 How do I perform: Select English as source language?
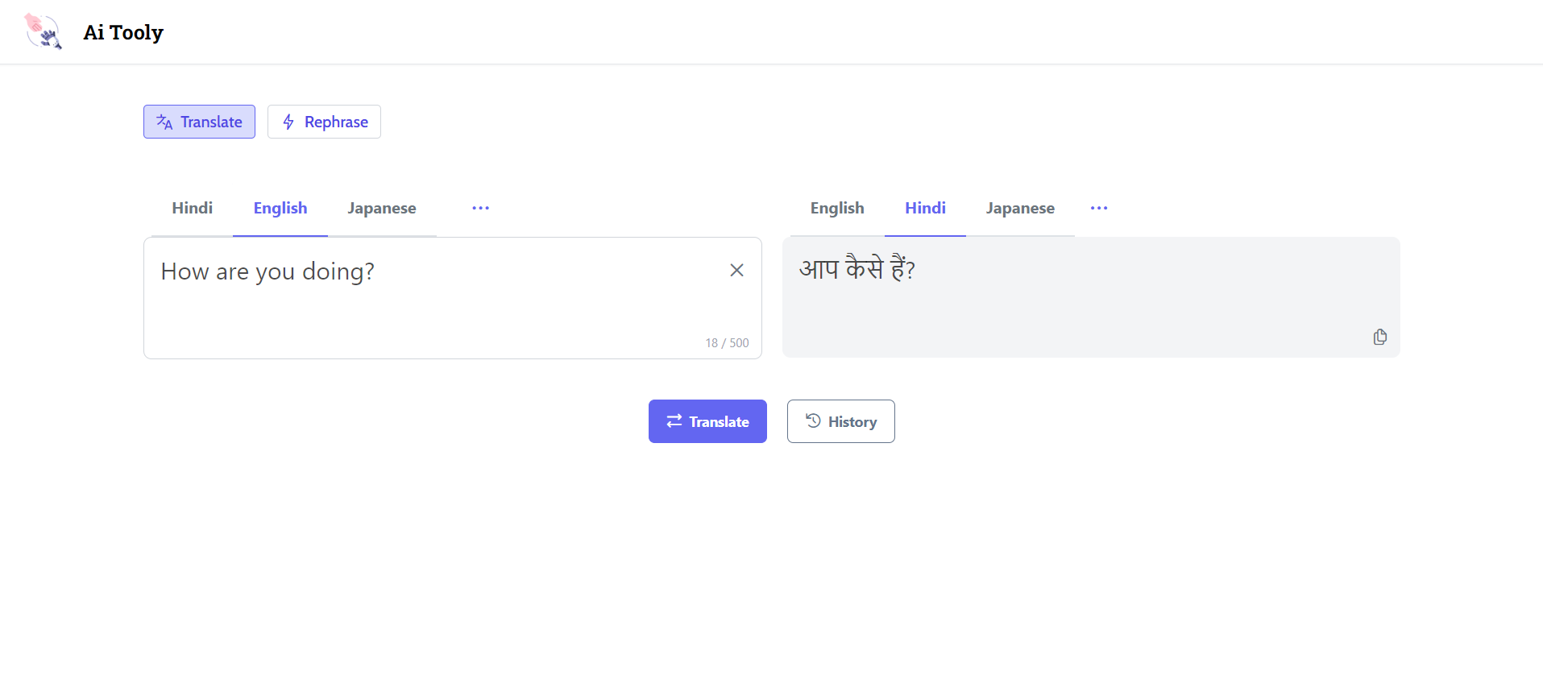point(280,208)
